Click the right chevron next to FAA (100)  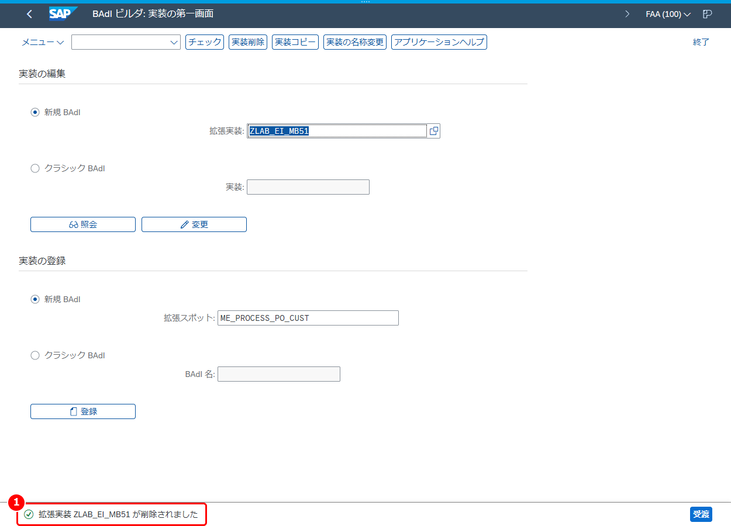[627, 14]
